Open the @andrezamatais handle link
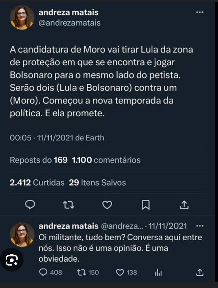 click(69, 23)
